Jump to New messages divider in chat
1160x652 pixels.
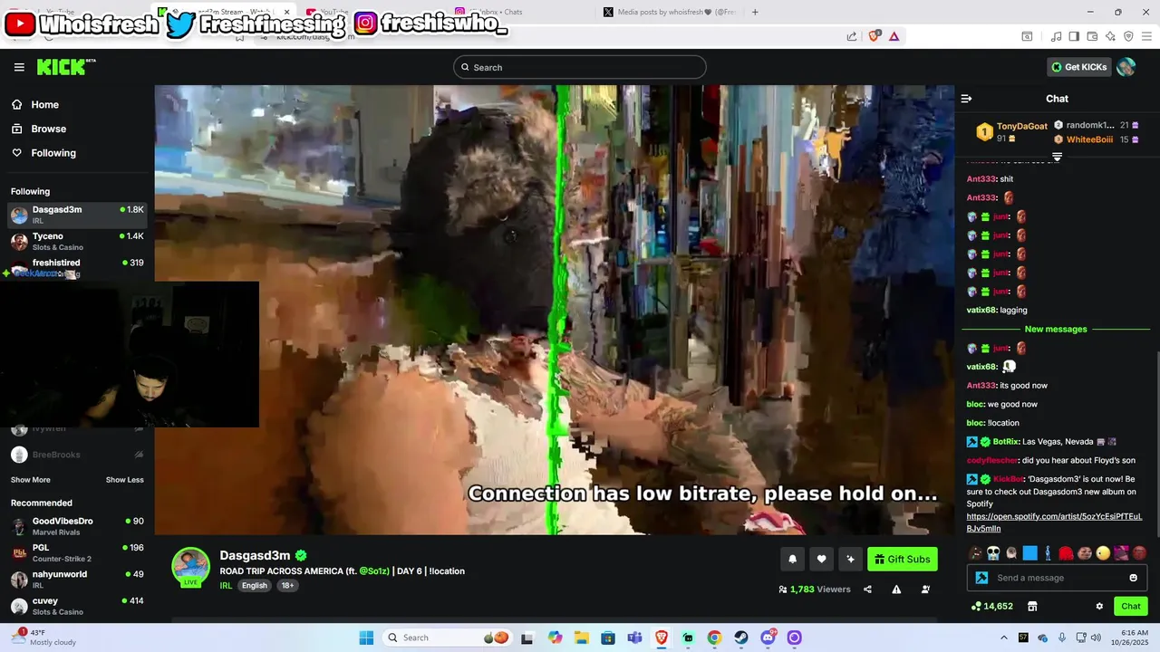(1056, 329)
